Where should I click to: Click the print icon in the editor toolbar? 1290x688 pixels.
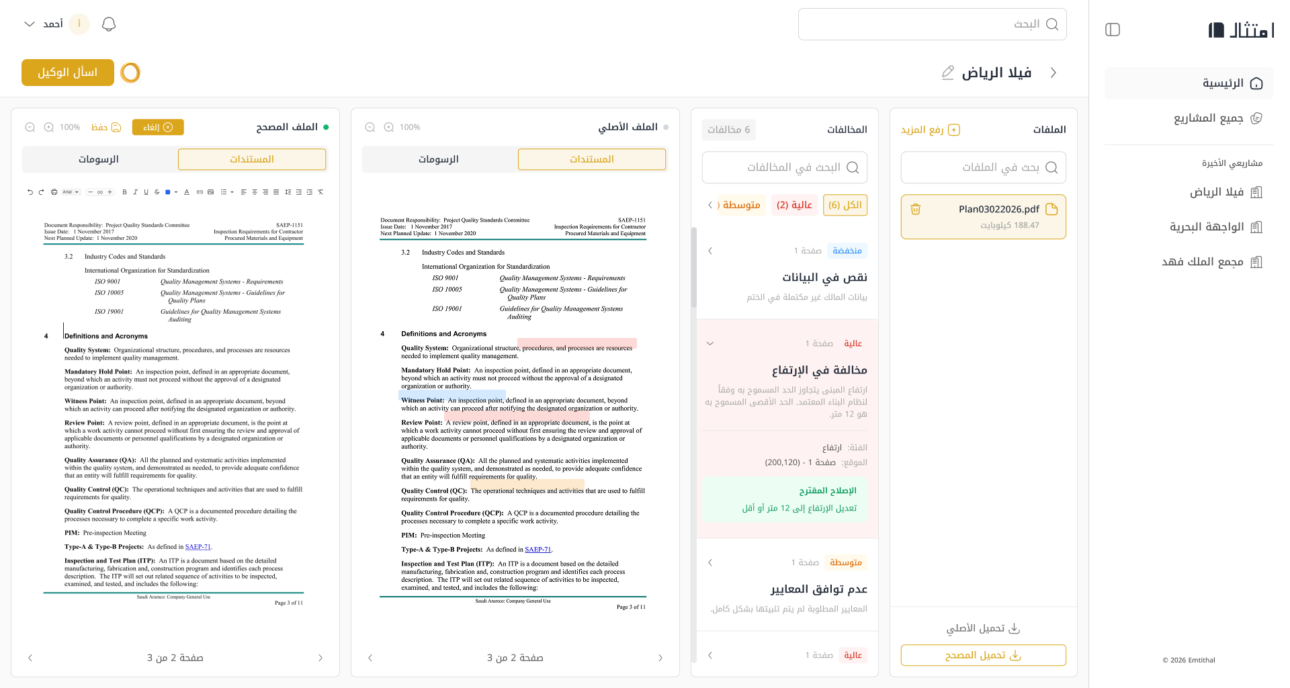pyautogui.click(x=54, y=192)
